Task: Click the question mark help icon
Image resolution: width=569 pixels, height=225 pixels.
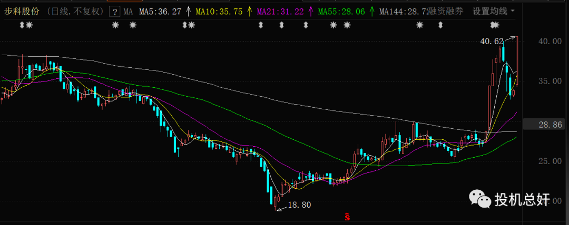Action: click(114, 11)
